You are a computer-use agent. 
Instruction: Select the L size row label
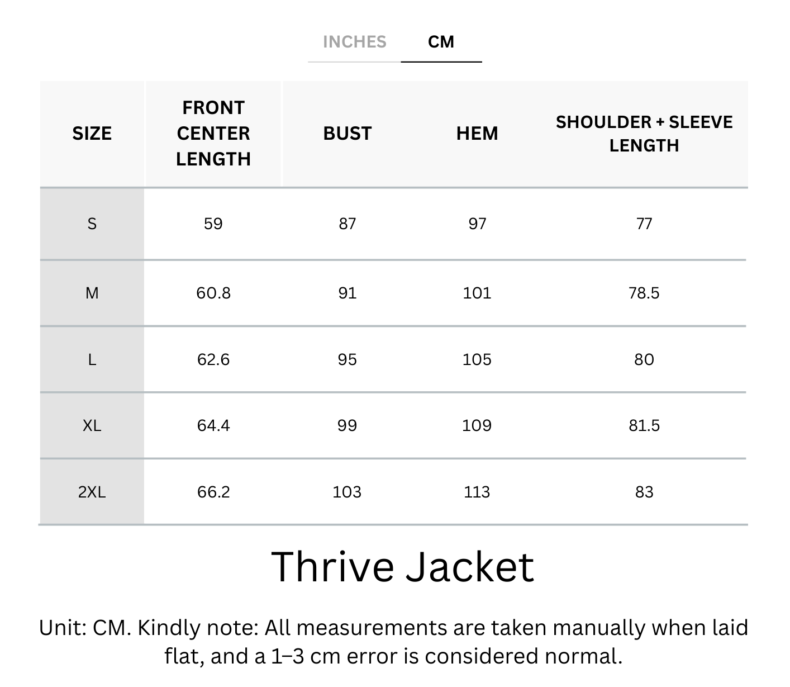(x=92, y=359)
